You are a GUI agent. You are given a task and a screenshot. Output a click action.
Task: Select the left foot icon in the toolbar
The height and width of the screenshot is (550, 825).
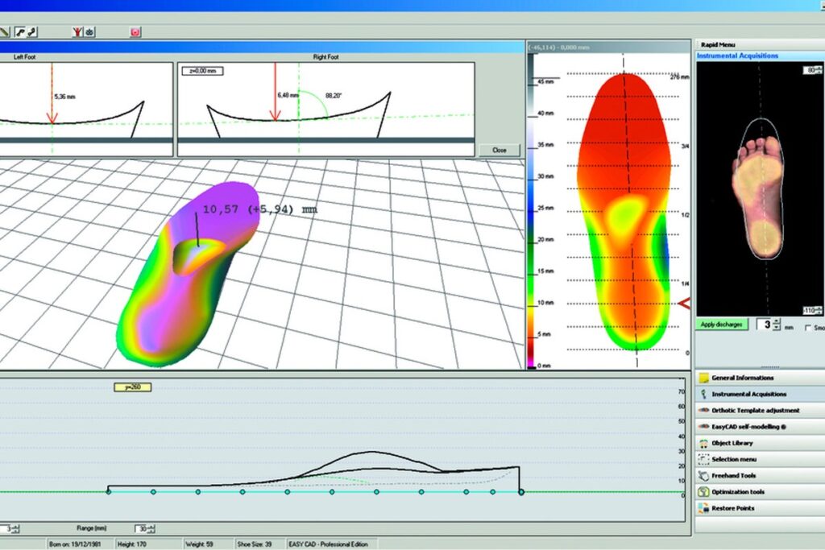20,32
